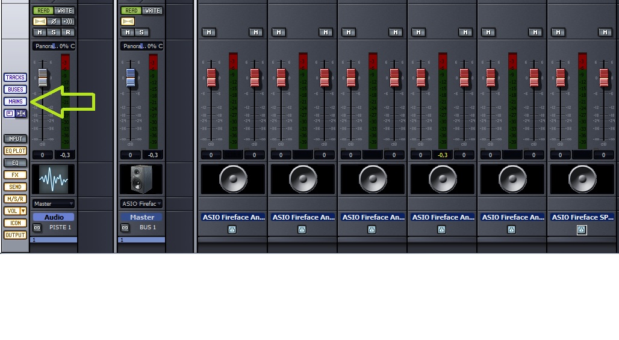Select the BUS 1 name label
Image resolution: width=619 pixels, height=340 pixels.
(148, 227)
